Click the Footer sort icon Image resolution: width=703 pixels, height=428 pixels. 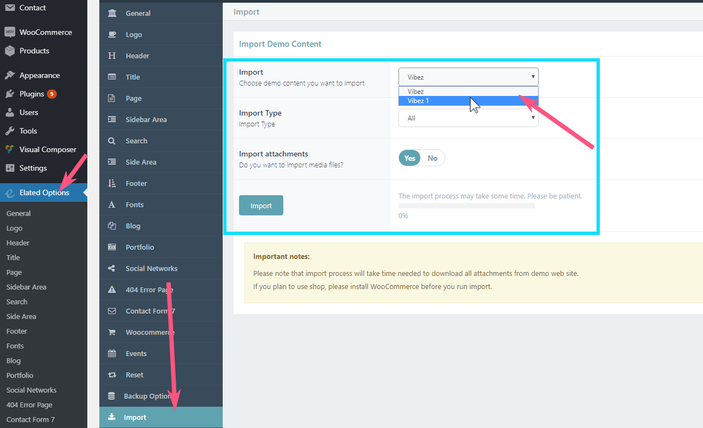coord(112,183)
